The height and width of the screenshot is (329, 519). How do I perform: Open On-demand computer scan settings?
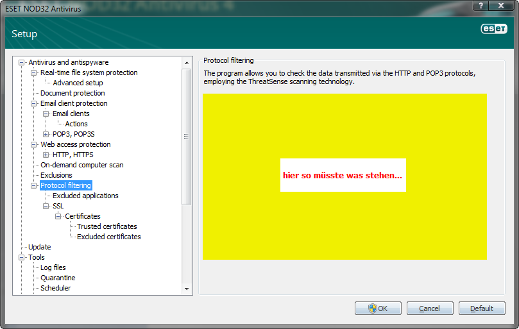point(81,165)
